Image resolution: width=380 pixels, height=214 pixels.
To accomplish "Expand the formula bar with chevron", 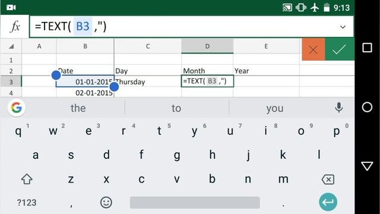I will (343, 27).
